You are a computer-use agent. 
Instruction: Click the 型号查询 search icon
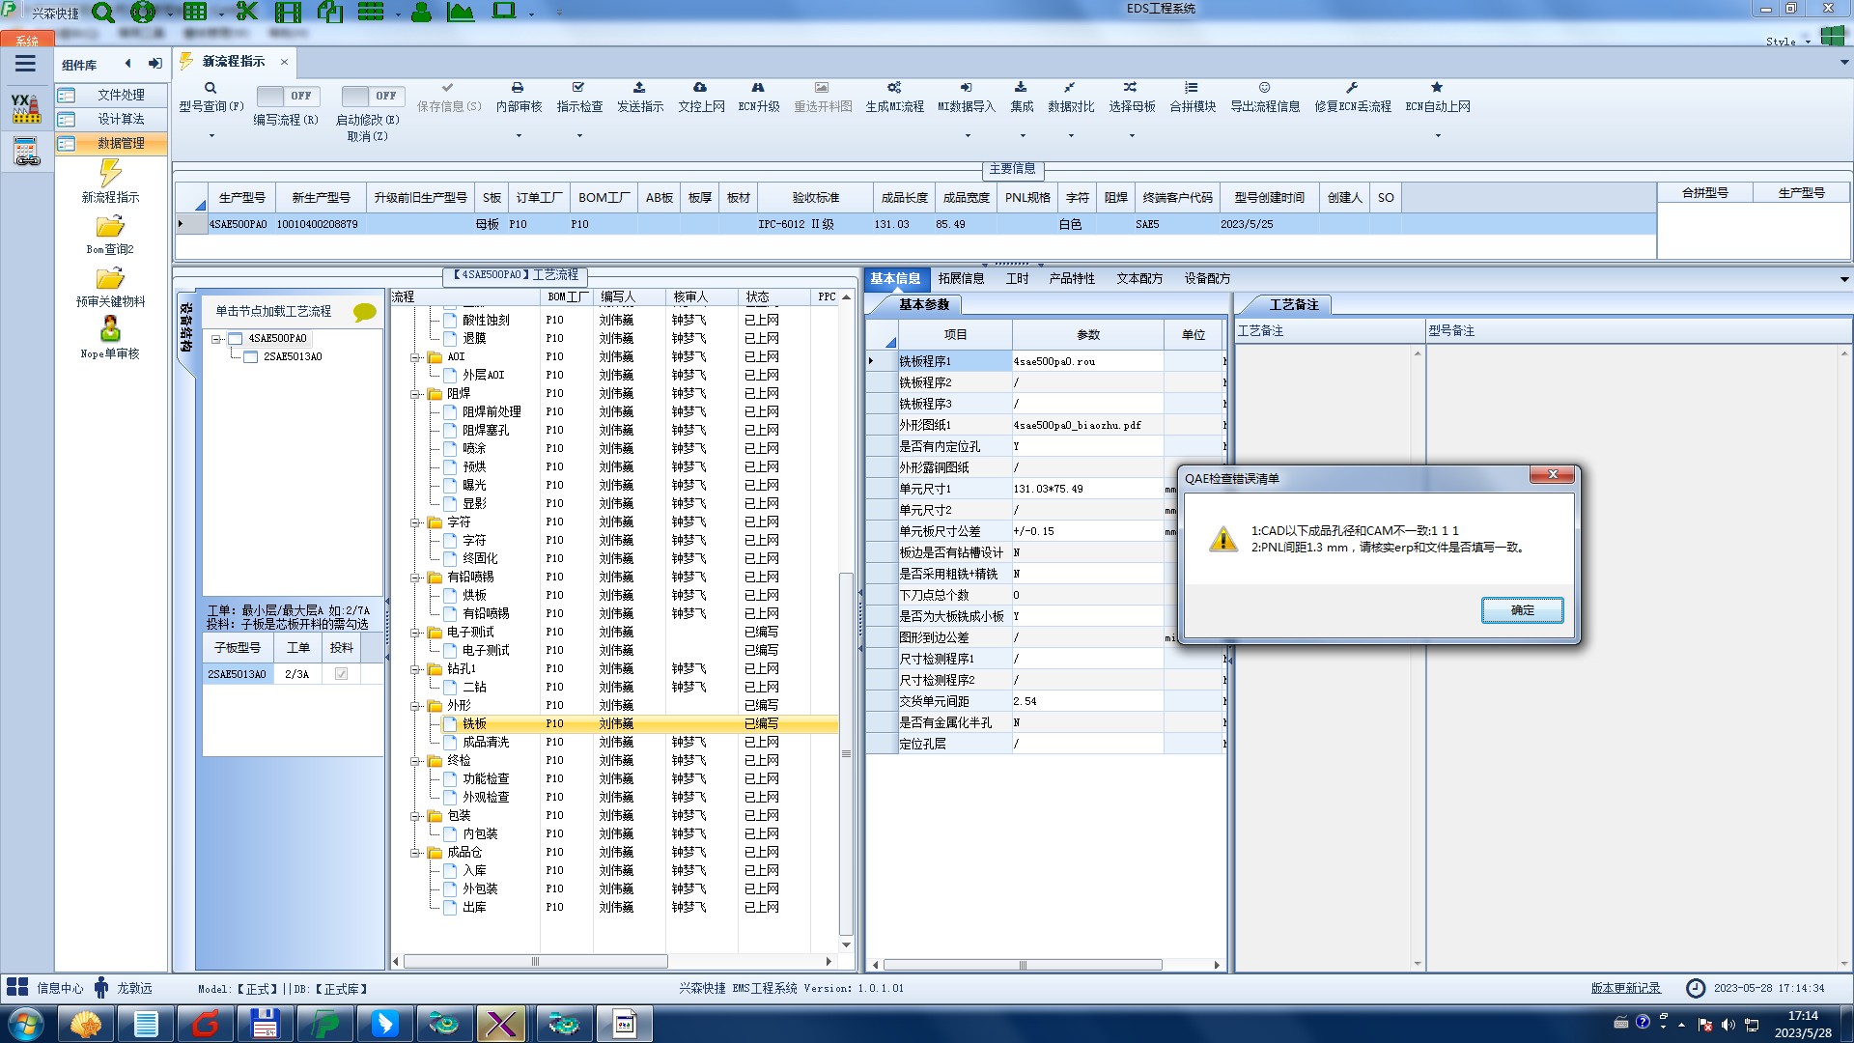tap(211, 88)
